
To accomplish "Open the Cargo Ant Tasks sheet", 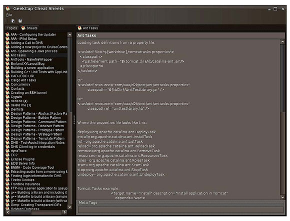I will click(x=23, y=80).
